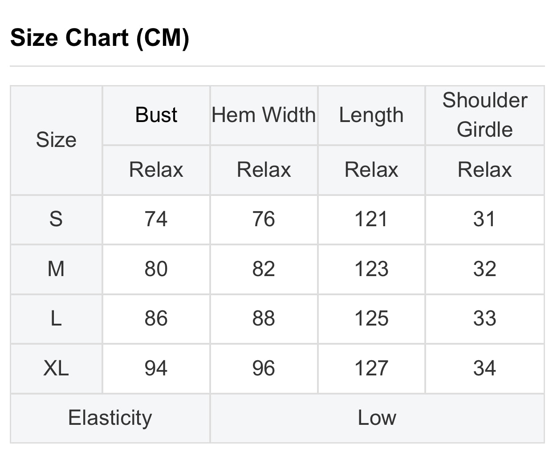This screenshot has width=557, height=456.
Task: Click the Shoulder Girdle column header
Action: (484, 115)
